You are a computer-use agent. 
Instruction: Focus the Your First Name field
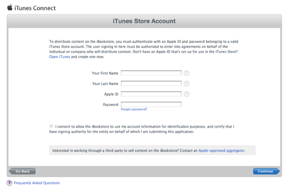coord(151,73)
